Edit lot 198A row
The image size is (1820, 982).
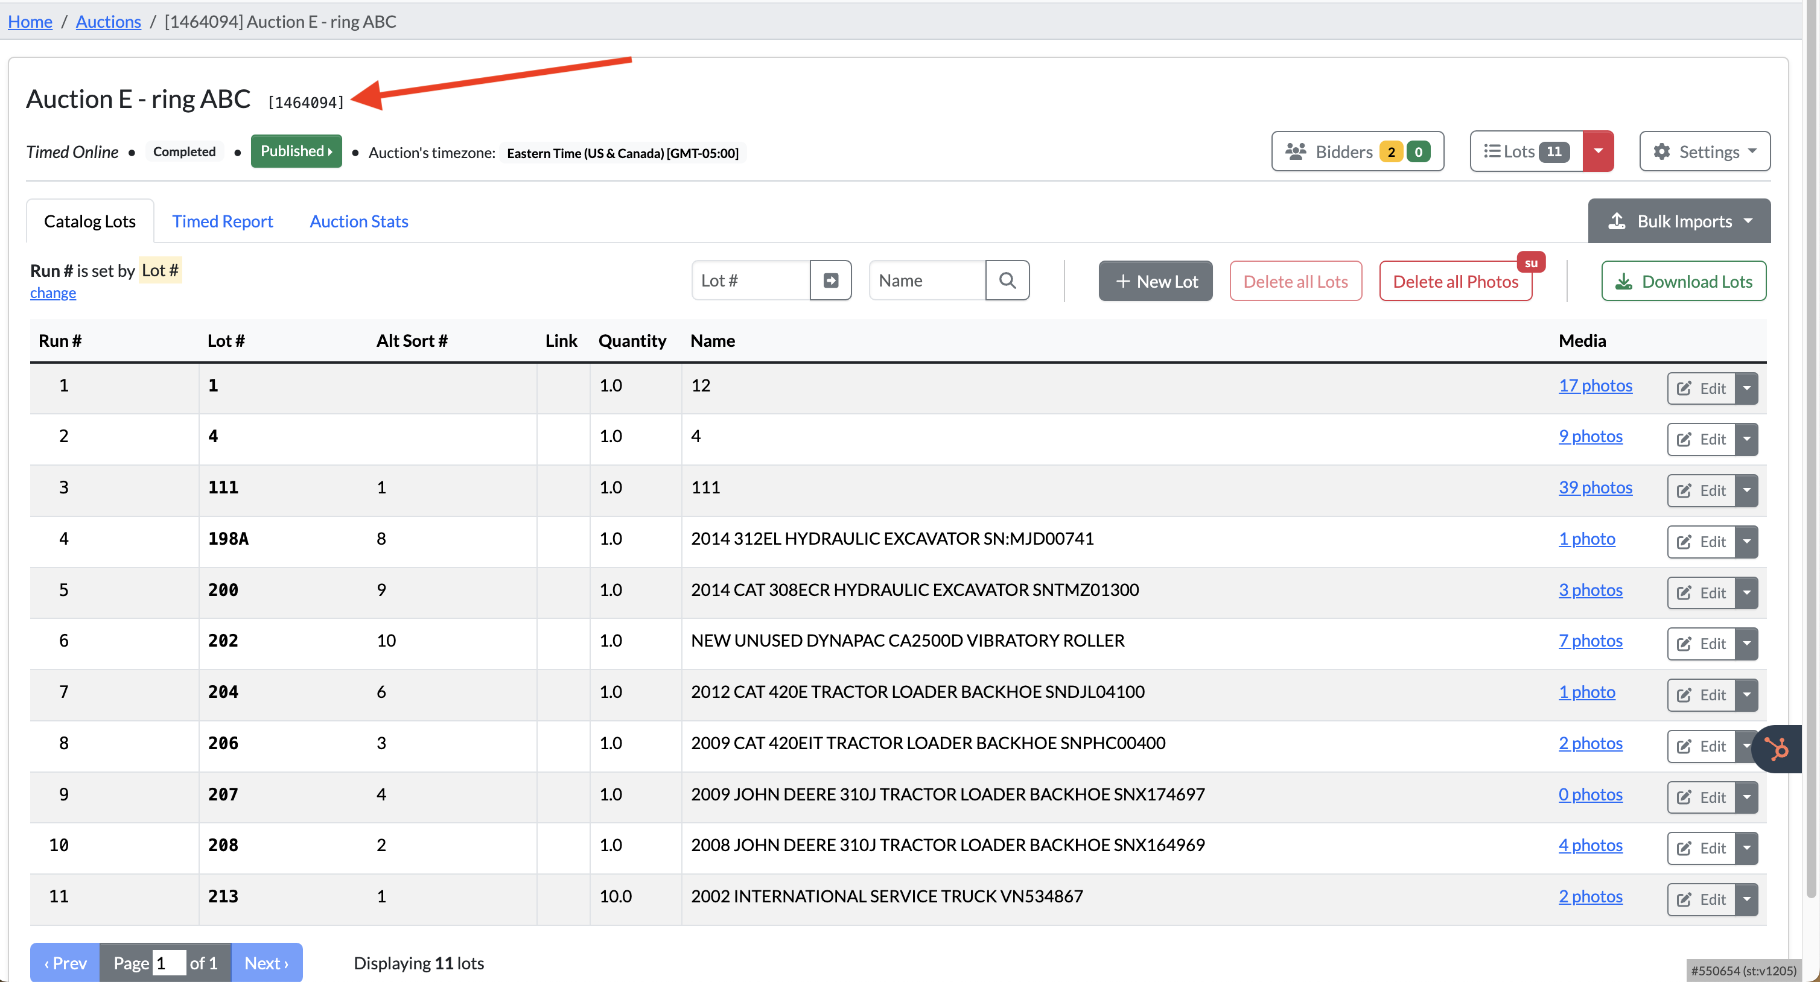pyautogui.click(x=1701, y=541)
